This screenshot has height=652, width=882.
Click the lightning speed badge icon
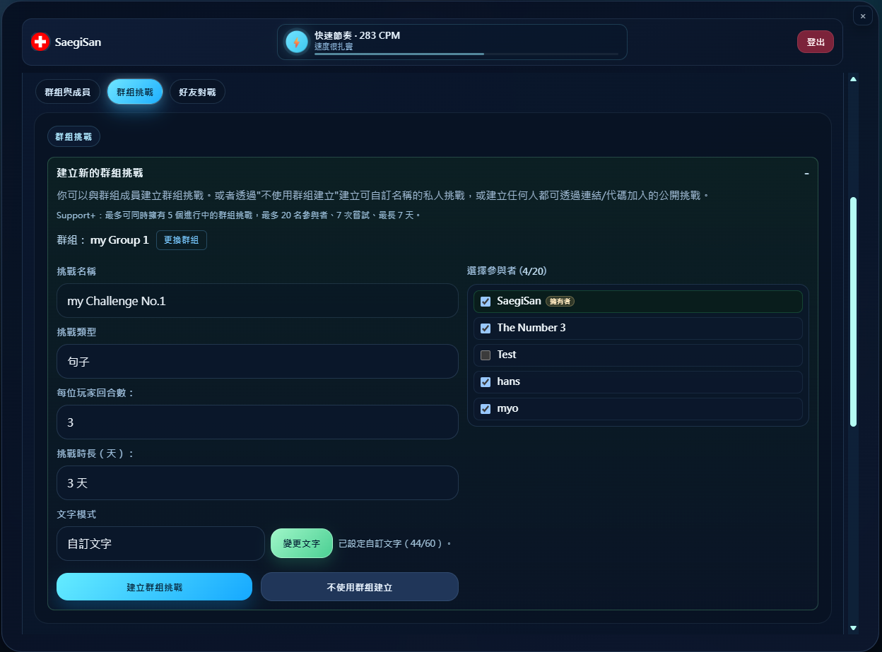click(x=297, y=42)
